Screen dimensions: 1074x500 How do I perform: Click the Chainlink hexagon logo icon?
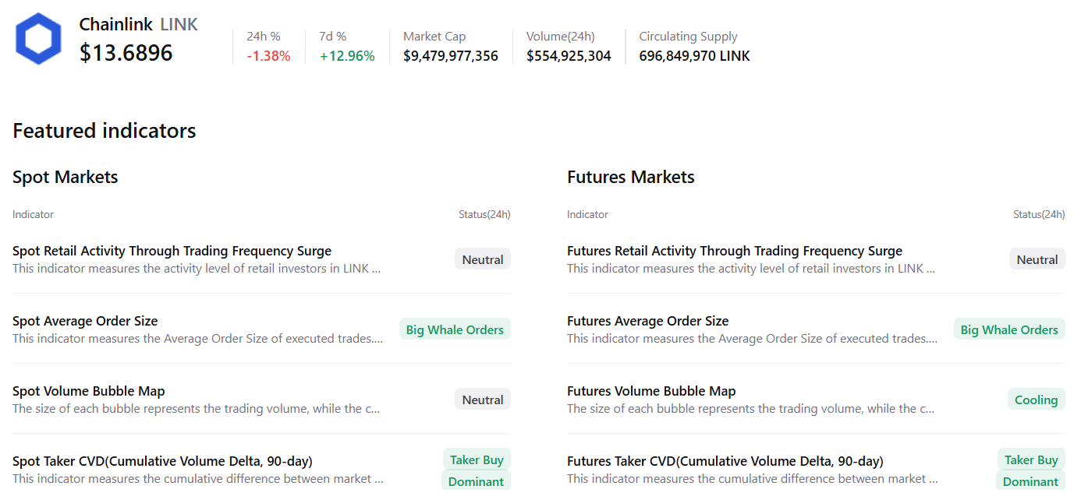(x=37, y=37)
